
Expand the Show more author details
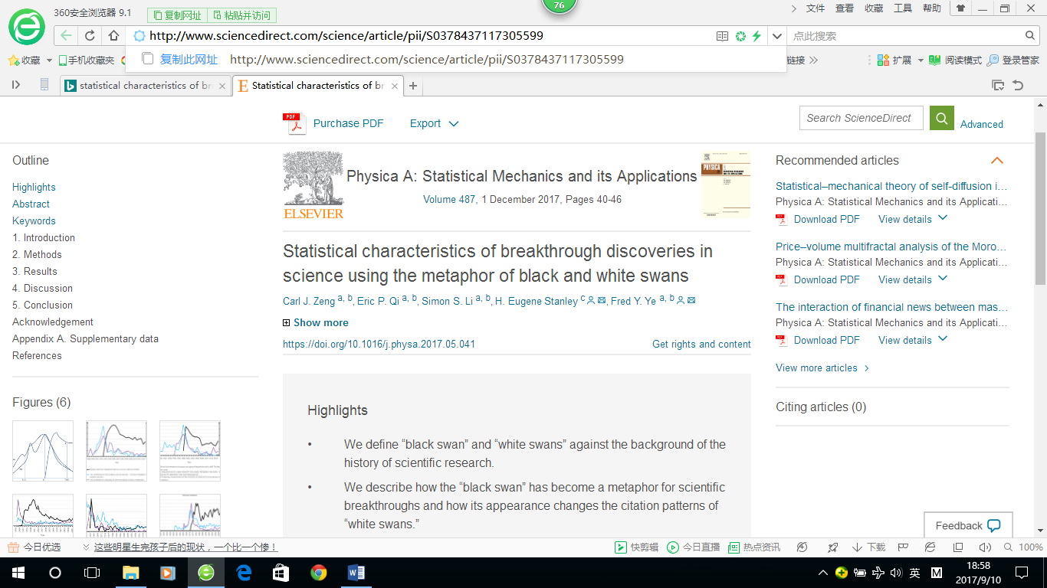click(316, 323)
